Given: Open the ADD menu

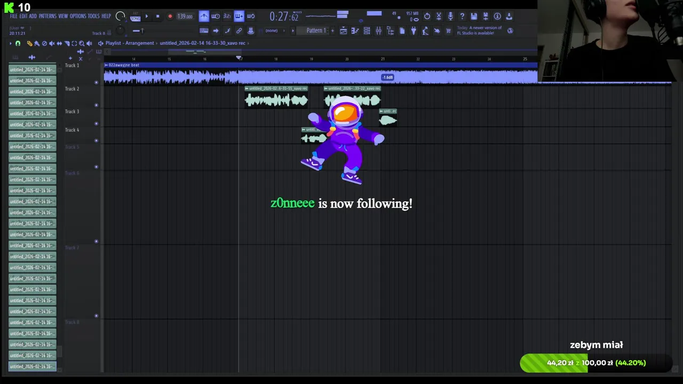Looking at the screenshot, I should pyautogui.click(x=33, y=16).
